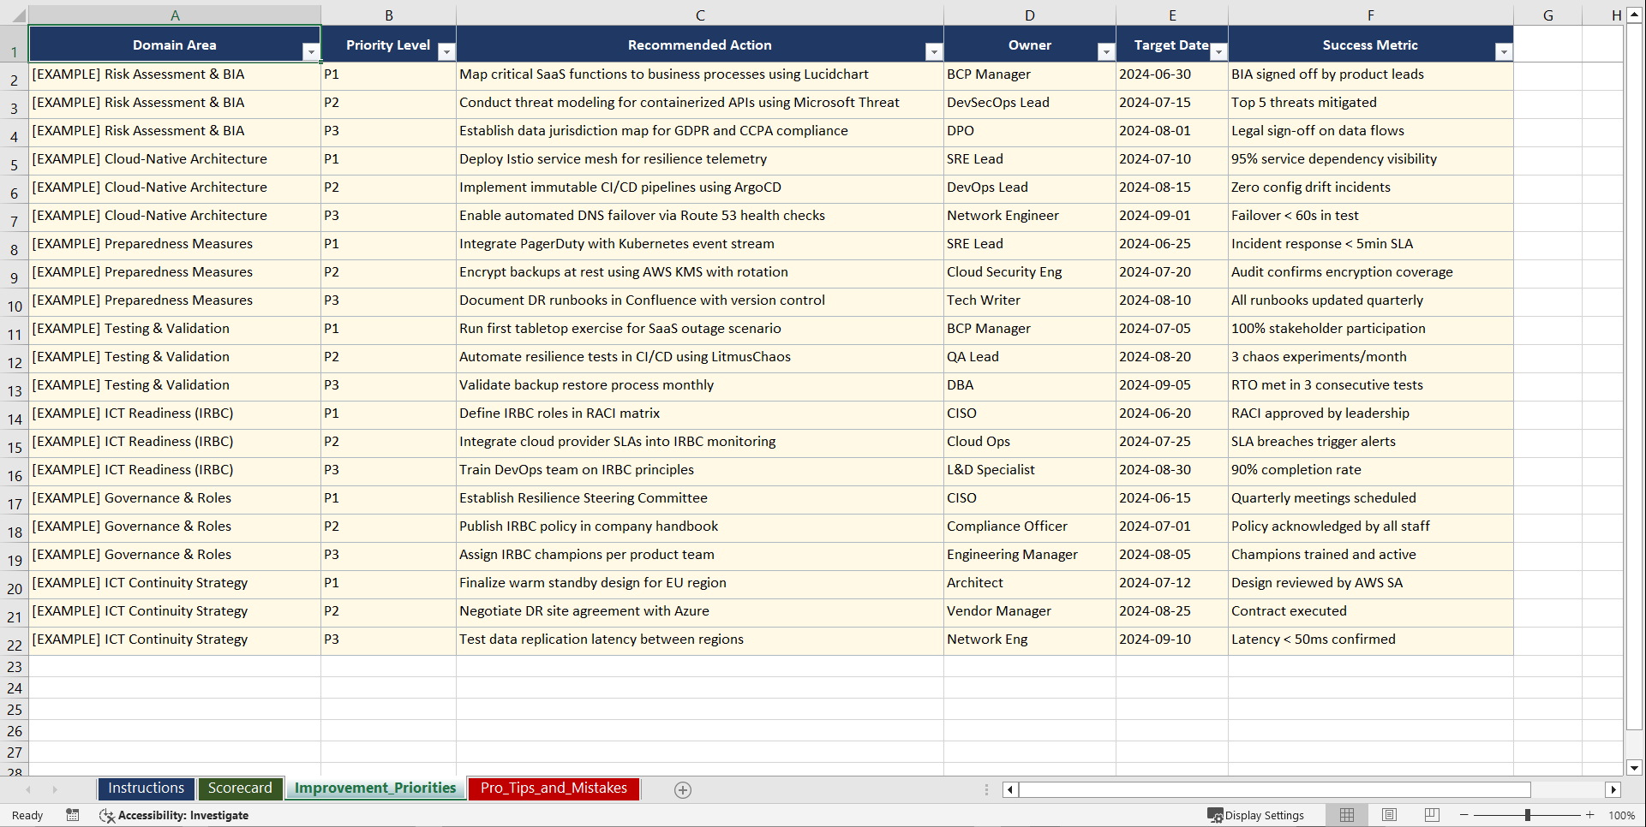
Task: Select column D header
Action: 1029,14
